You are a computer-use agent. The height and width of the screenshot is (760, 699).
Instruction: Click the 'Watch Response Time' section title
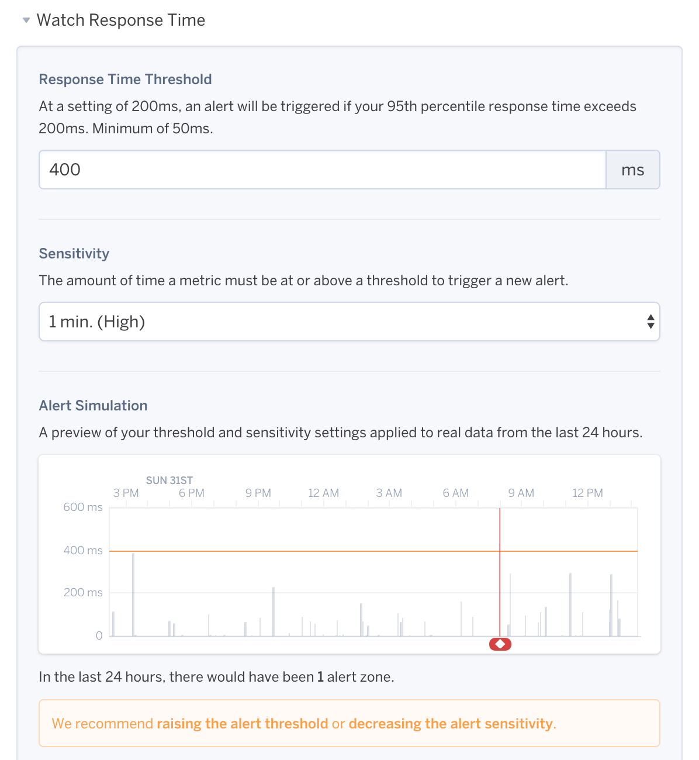(121, 20)
